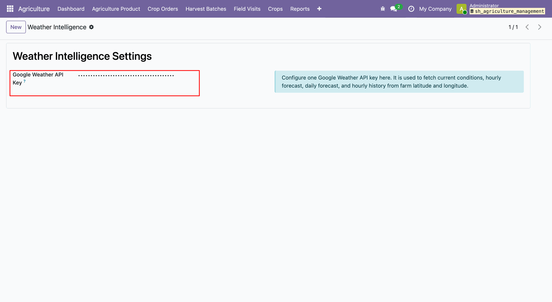Viewport: 552px width, 302px height.
Task: Go to the previous record arrow
Action: point(527,27)
